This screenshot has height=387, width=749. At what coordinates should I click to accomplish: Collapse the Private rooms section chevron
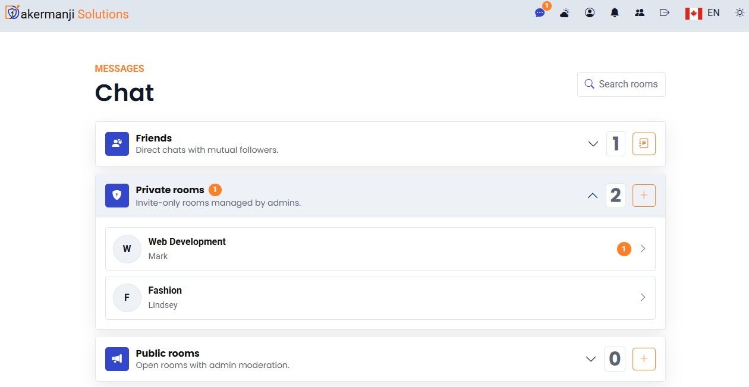[x=593, y=196]
